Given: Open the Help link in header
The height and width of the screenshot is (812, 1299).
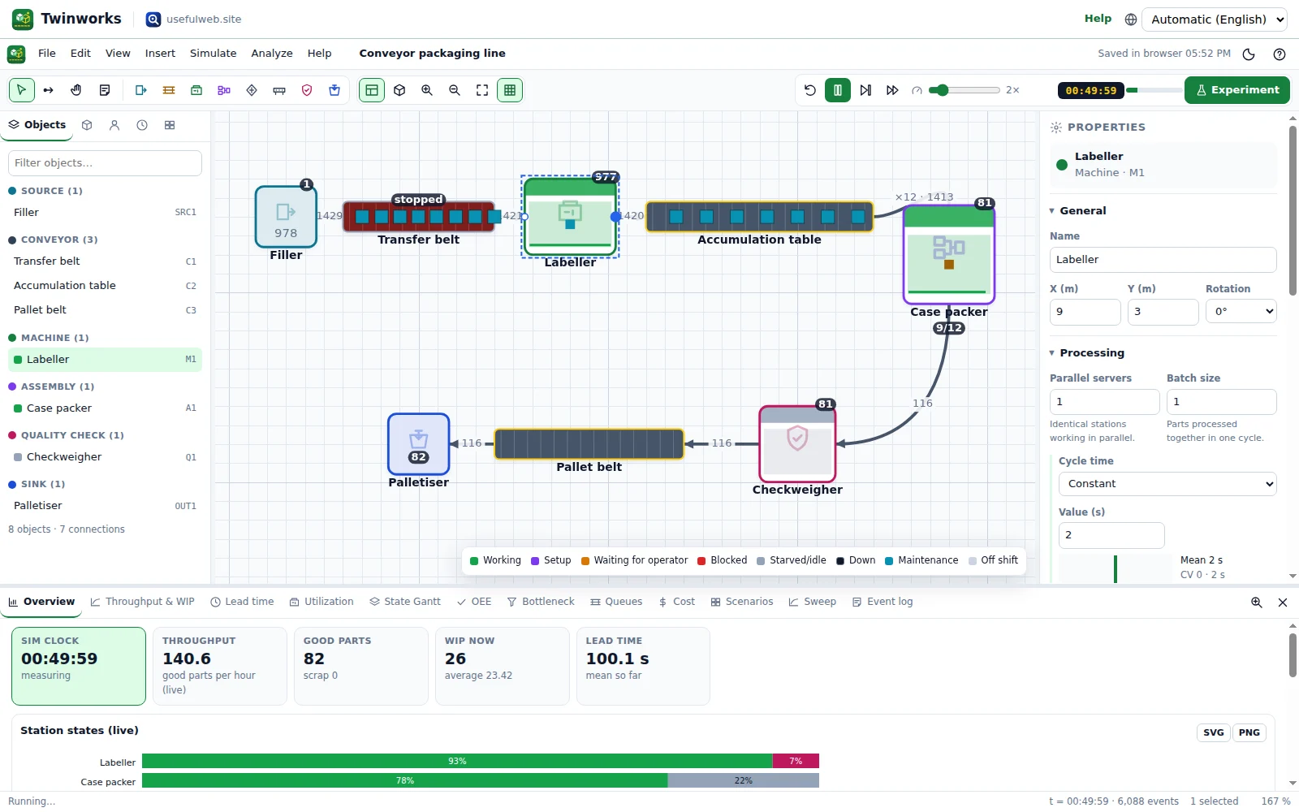Looking at the screenshot, I should click(1098, 19).
